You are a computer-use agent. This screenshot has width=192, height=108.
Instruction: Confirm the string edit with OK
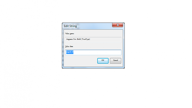point(103,61)
